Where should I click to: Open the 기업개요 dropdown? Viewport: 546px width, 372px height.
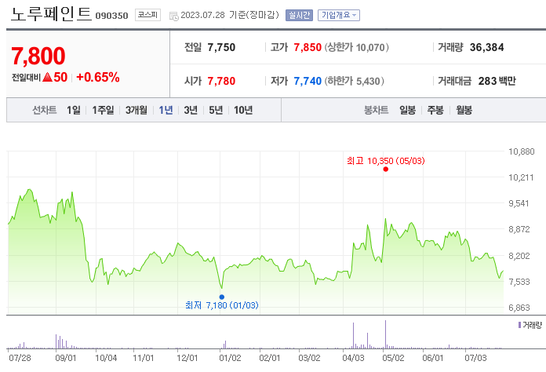point(338,16)
